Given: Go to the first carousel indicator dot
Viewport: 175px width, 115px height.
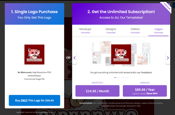Looking at the screenshot, I should pyautogui.click(x=115, y=78).
